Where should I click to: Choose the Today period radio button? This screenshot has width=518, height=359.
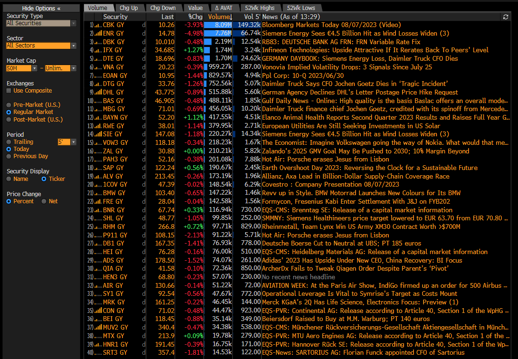pyautogui.click(x=9, y=149)
